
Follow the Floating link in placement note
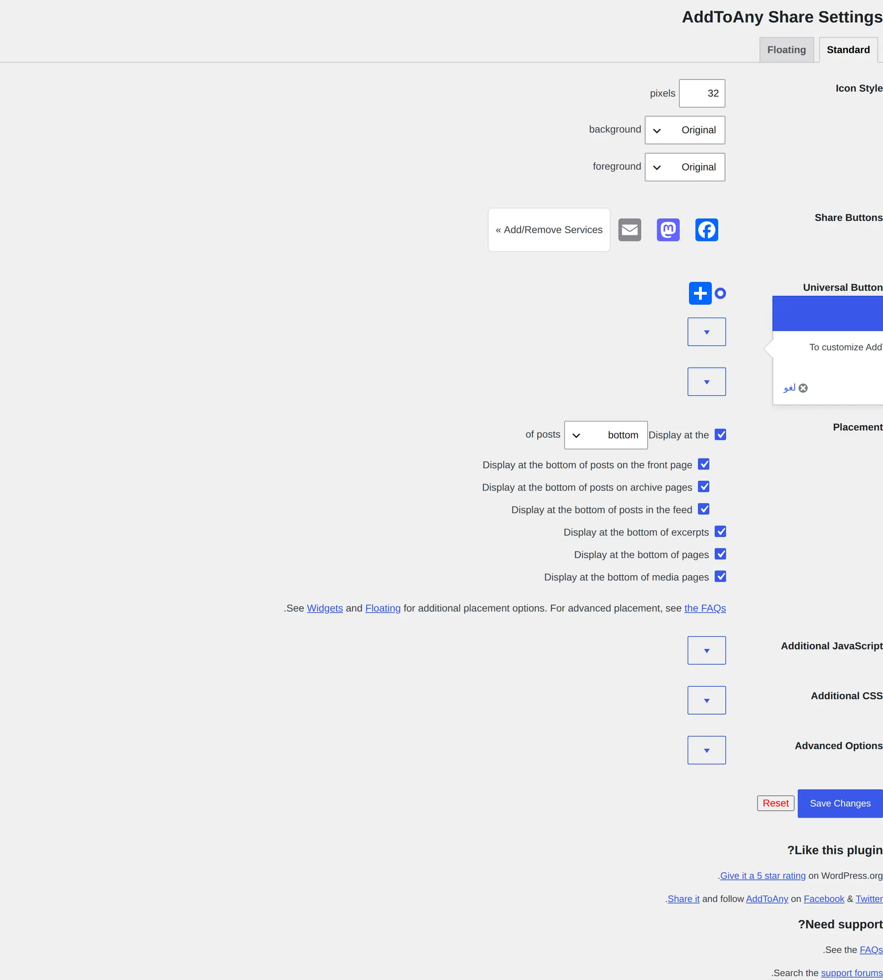click(x=383, y=609)
